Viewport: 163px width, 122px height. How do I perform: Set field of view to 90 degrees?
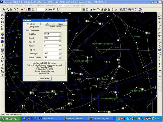(159, 40)
